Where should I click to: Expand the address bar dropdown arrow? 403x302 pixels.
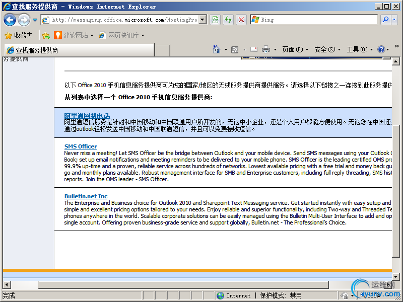point(203,20)
